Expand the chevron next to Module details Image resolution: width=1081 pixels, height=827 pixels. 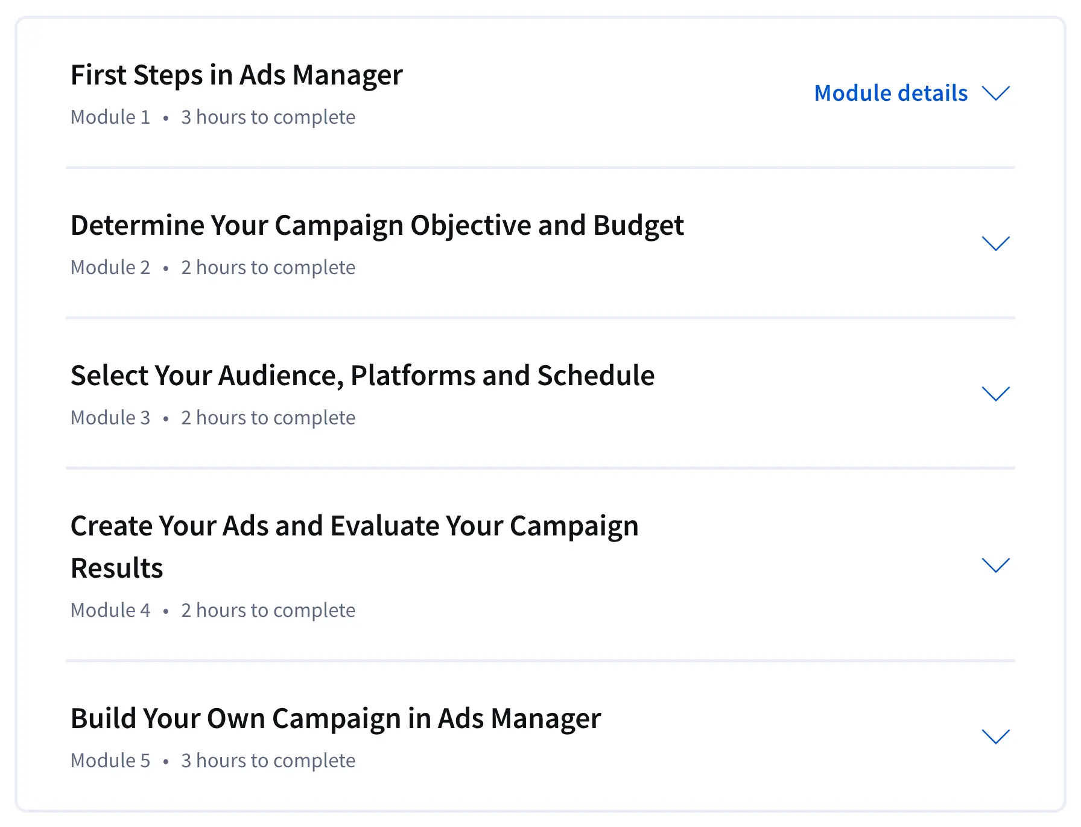click(x=995, y=94)
